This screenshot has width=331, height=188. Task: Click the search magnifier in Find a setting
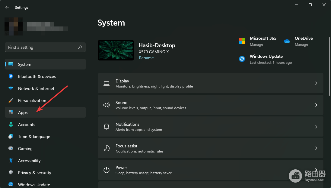coord(80,47)
